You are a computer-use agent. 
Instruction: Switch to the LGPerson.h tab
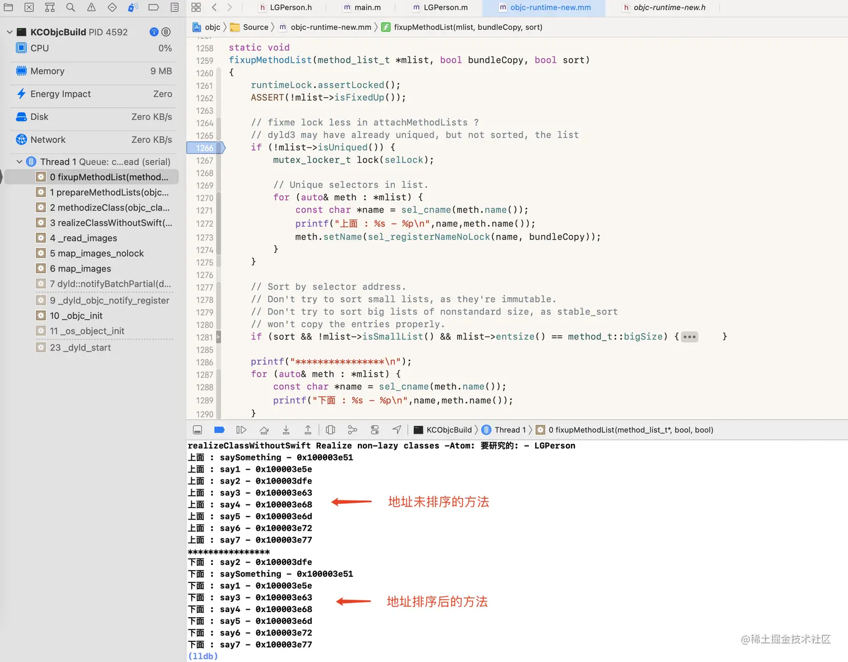(x=285, y=7)
